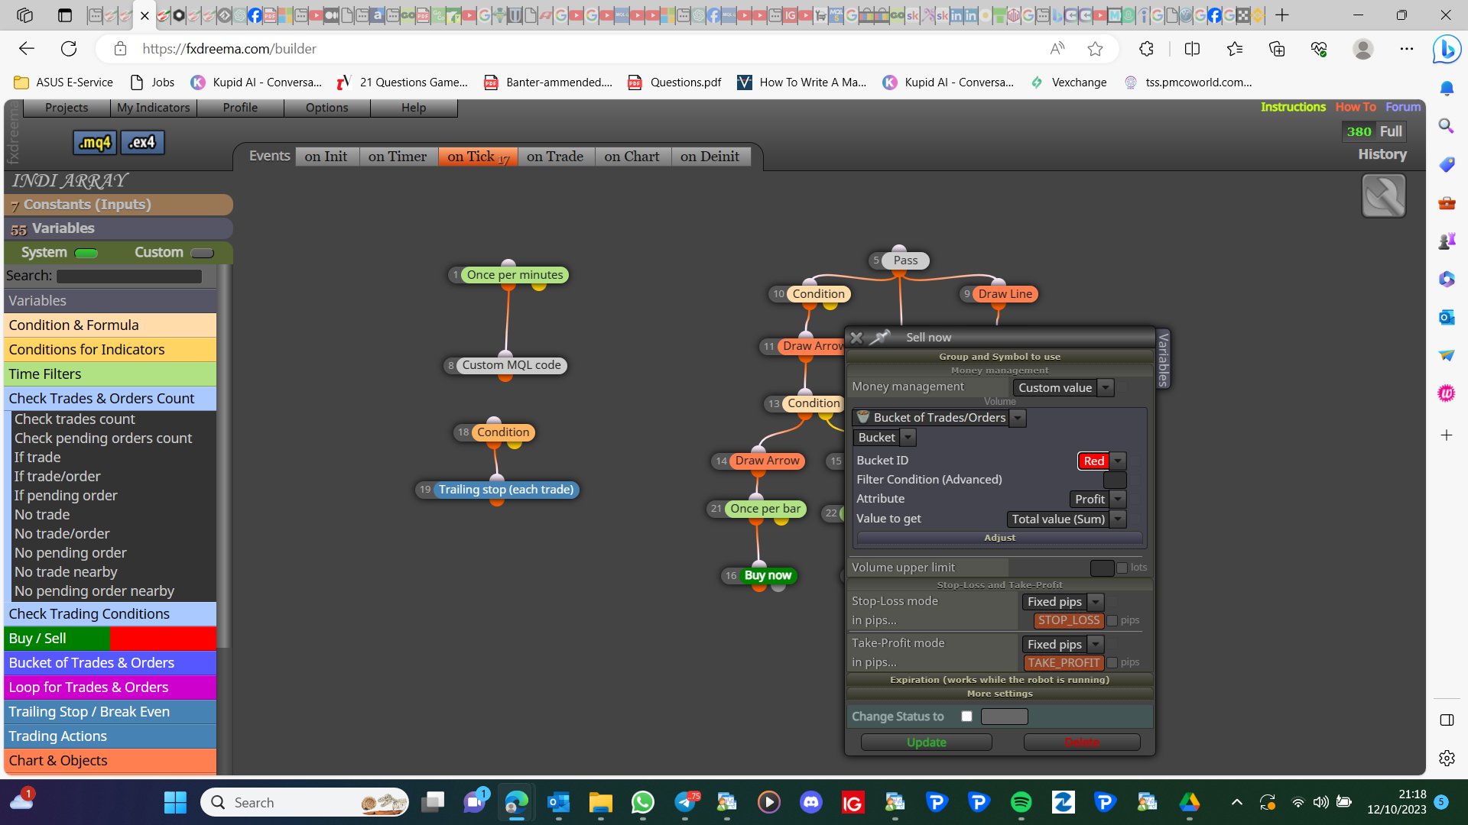Click the pin icon in Sell now dialog
This screenshot has width=1468, height=825.
(881, 337)
